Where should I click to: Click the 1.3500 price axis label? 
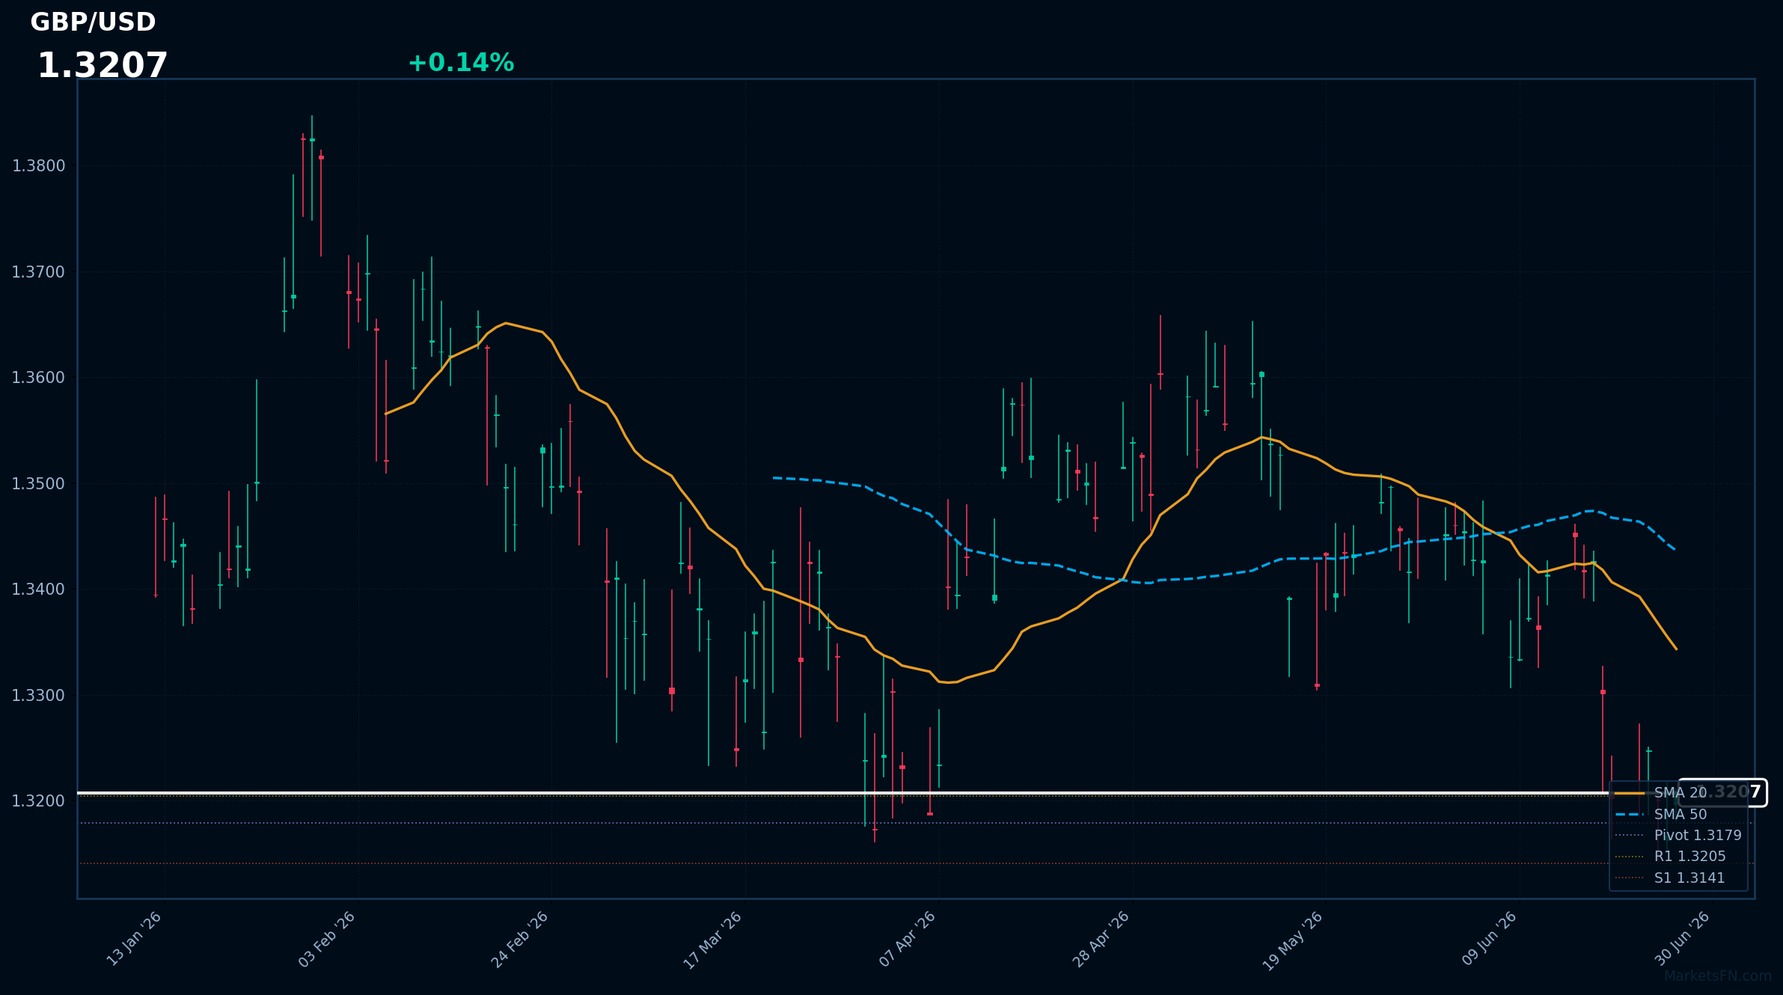(38, 484)
